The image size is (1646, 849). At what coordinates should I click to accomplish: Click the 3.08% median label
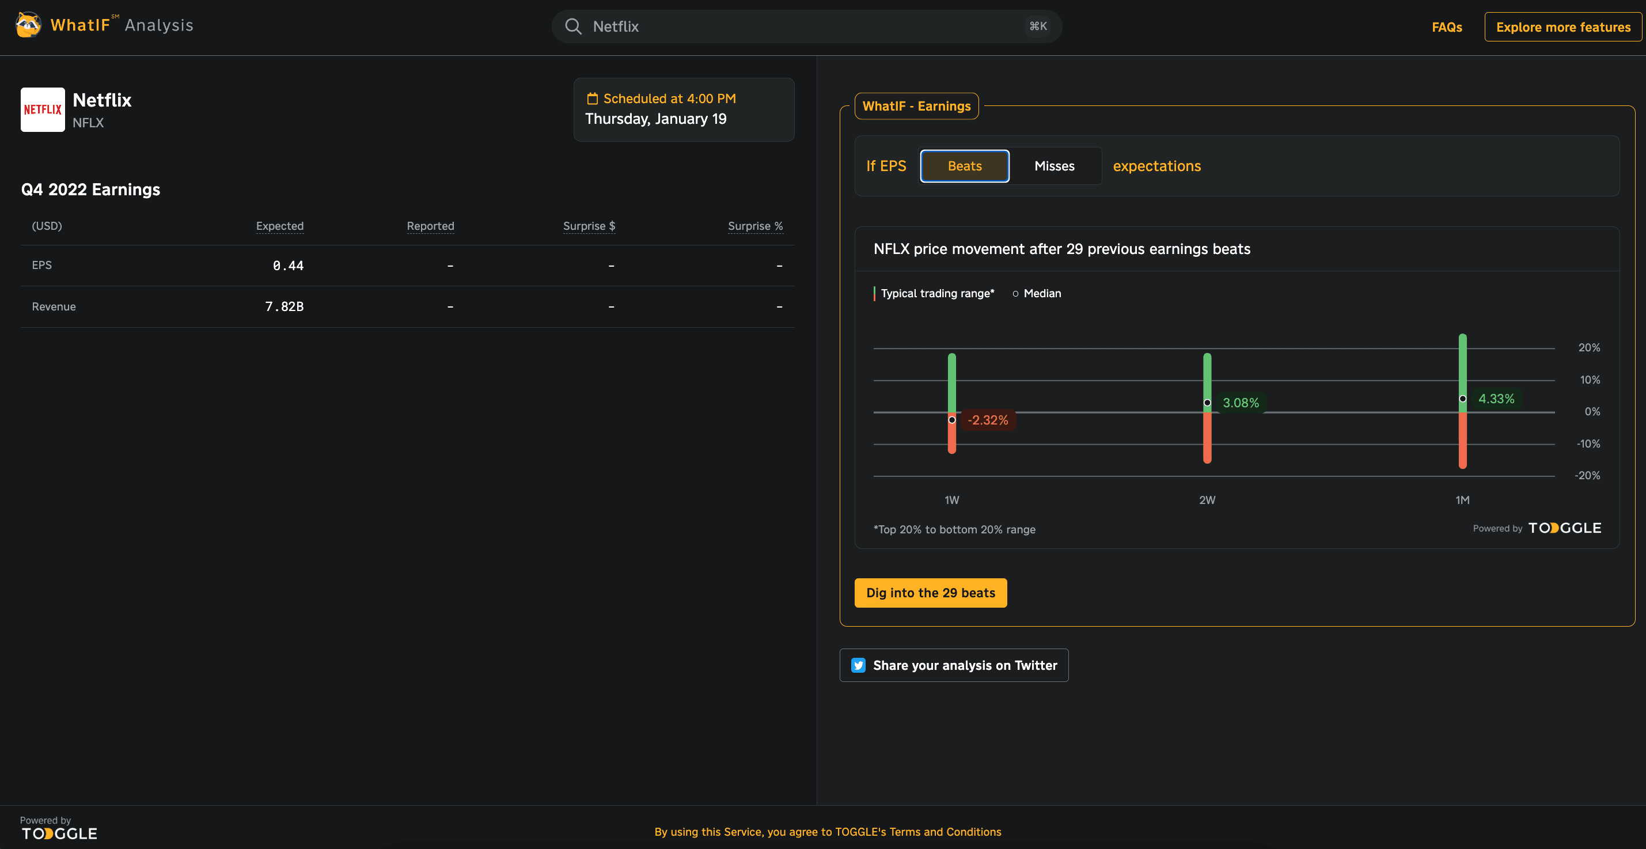[x=1241, y=403]
